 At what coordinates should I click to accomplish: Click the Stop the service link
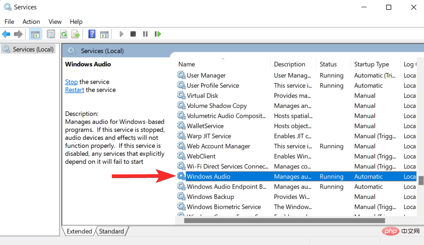point(71,82)
